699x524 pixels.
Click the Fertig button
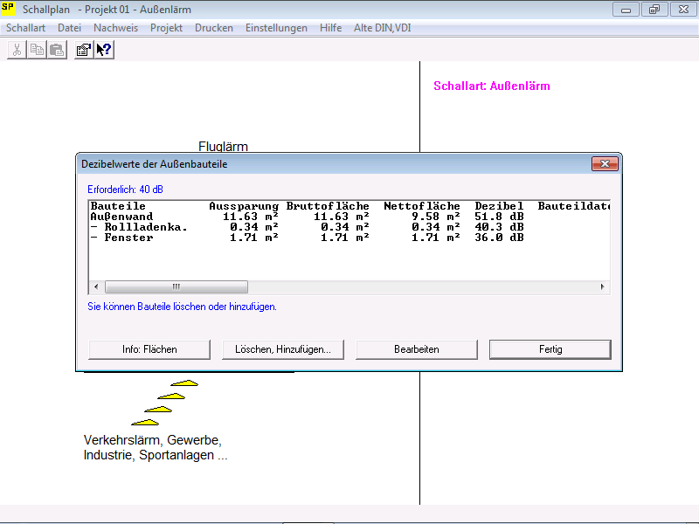coord(550,349)
